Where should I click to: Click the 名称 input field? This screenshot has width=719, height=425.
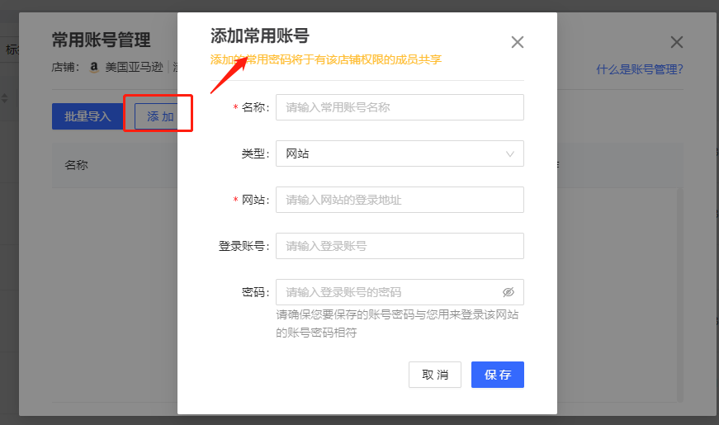400,107
